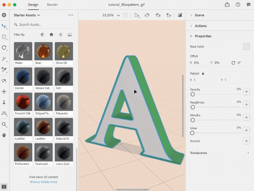Screen dimensions: 254x191
Task: Toggle the Repeat lock icon
Action: click(x=203, y=73)
